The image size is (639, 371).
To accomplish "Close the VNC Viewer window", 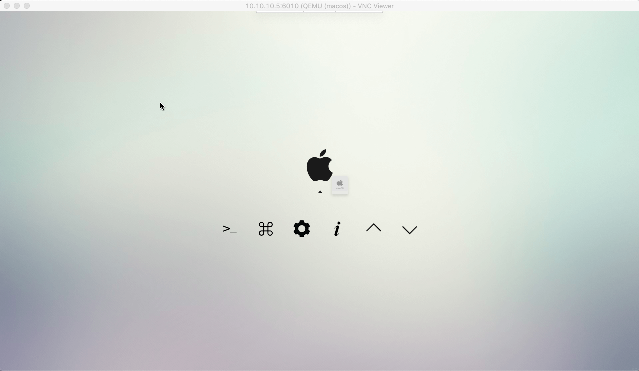I will pos(7,6).
